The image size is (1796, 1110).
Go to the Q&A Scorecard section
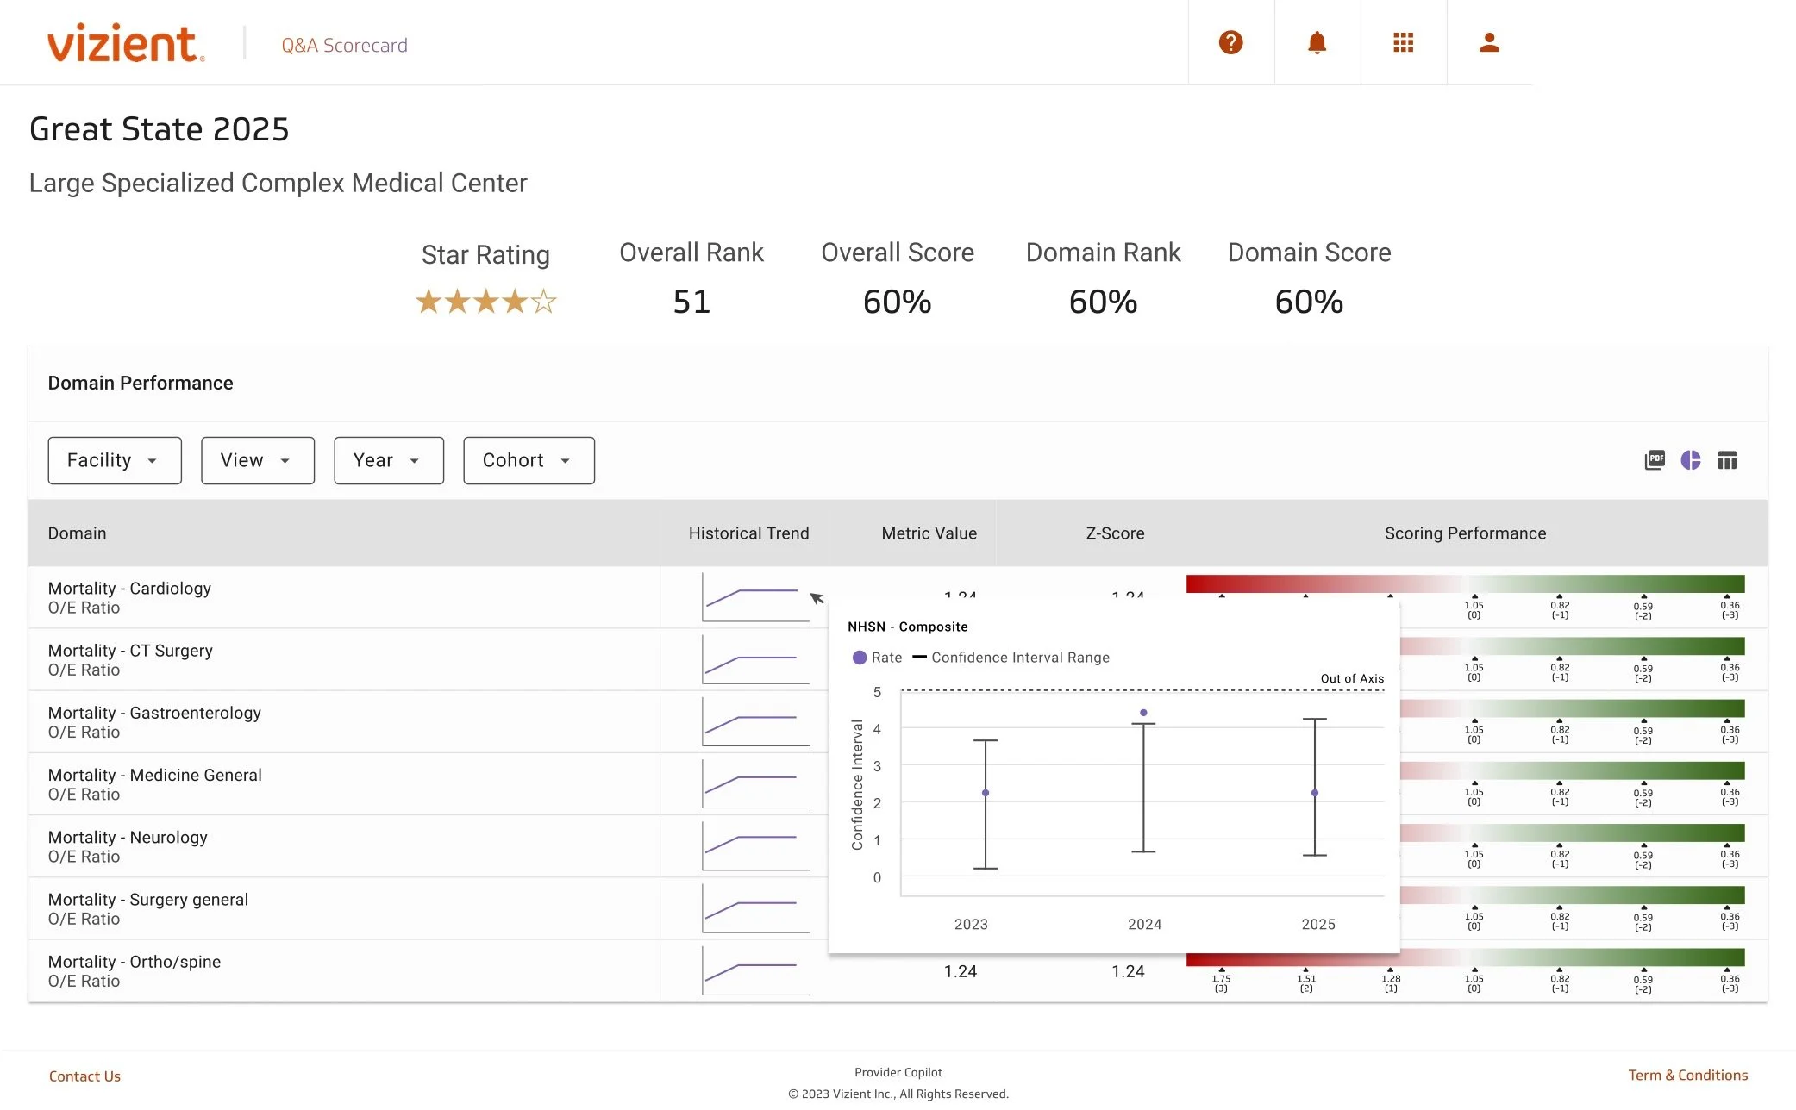pos(343,45)
